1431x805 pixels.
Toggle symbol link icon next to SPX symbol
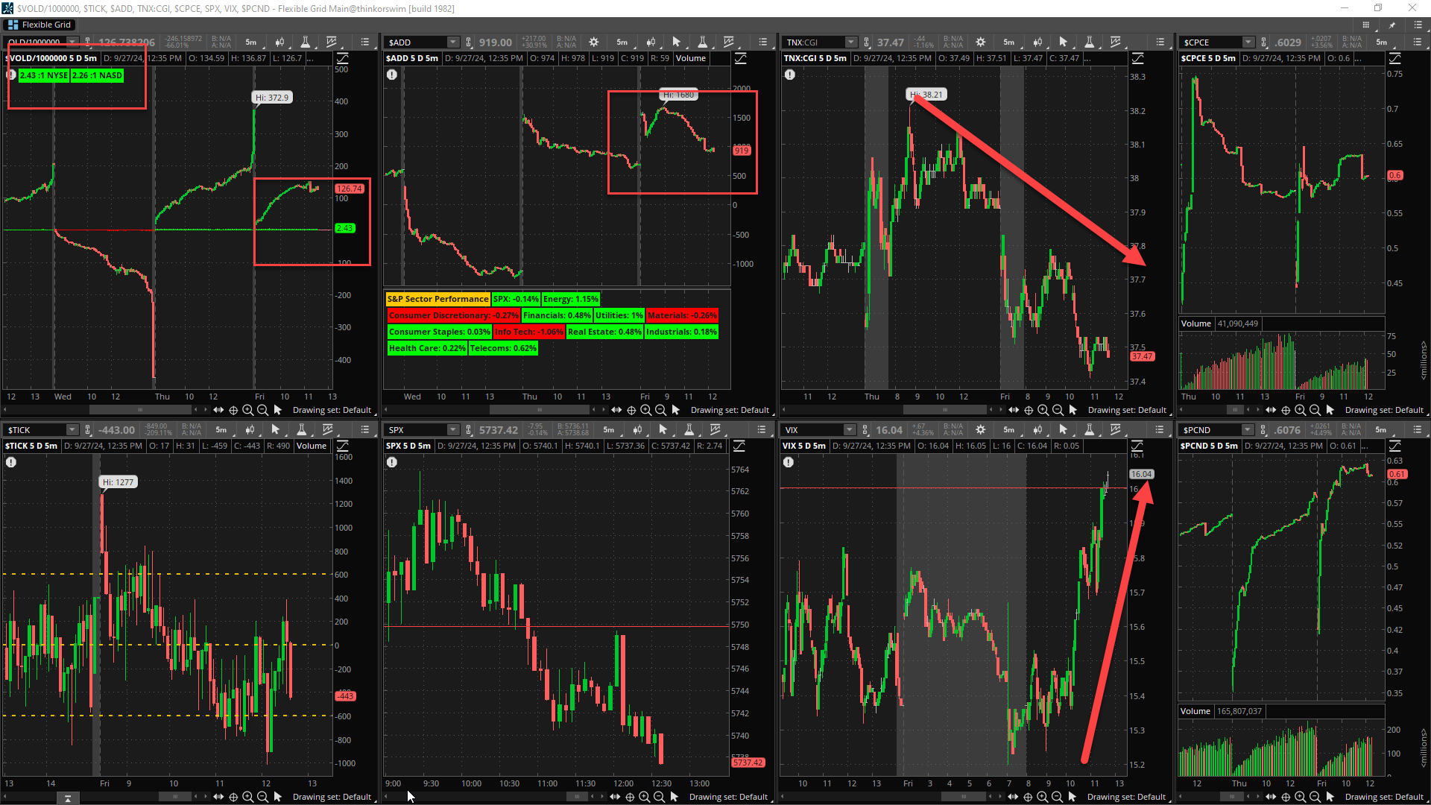469,430
